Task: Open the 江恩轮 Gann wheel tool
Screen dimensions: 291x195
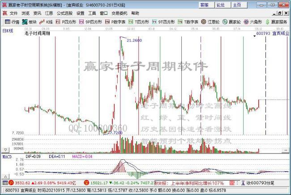Action: 210,22
